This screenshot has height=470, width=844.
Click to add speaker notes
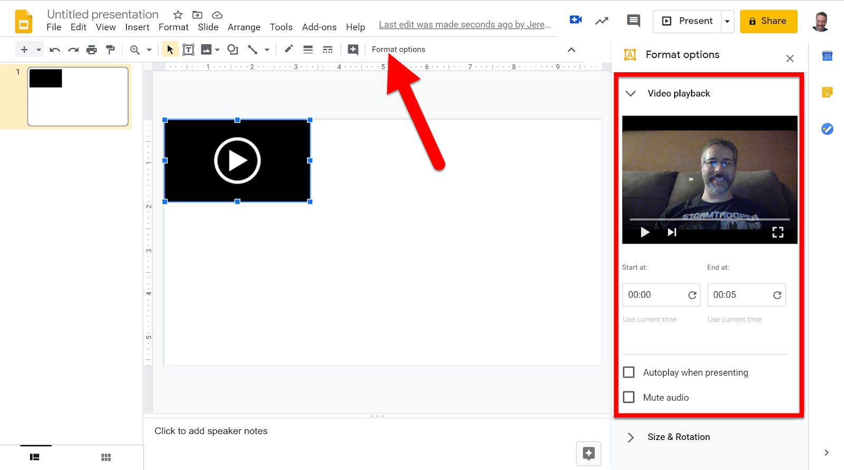tap(211, 431)
